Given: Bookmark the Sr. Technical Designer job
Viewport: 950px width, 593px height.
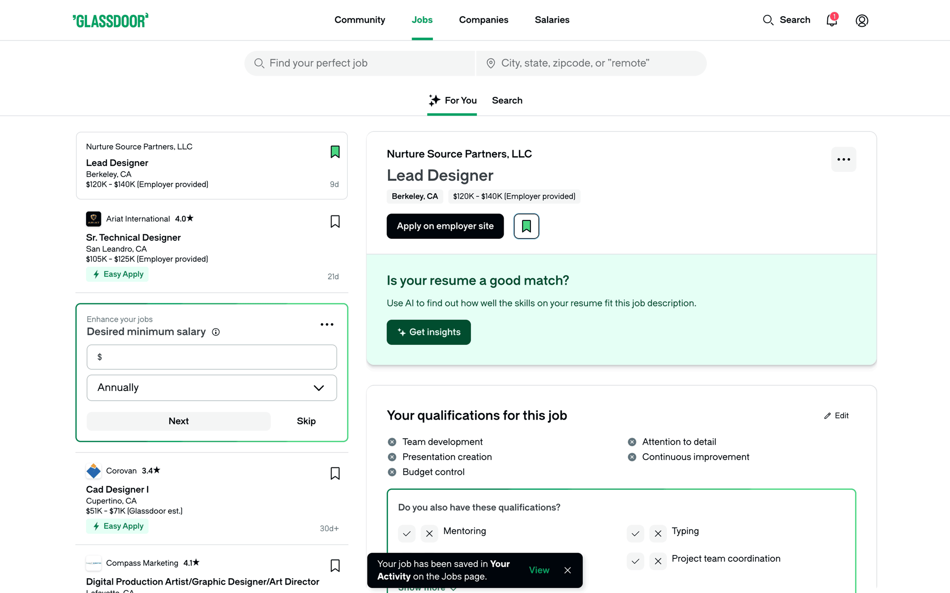Looking at the screenshot, I should pos(335,221).
